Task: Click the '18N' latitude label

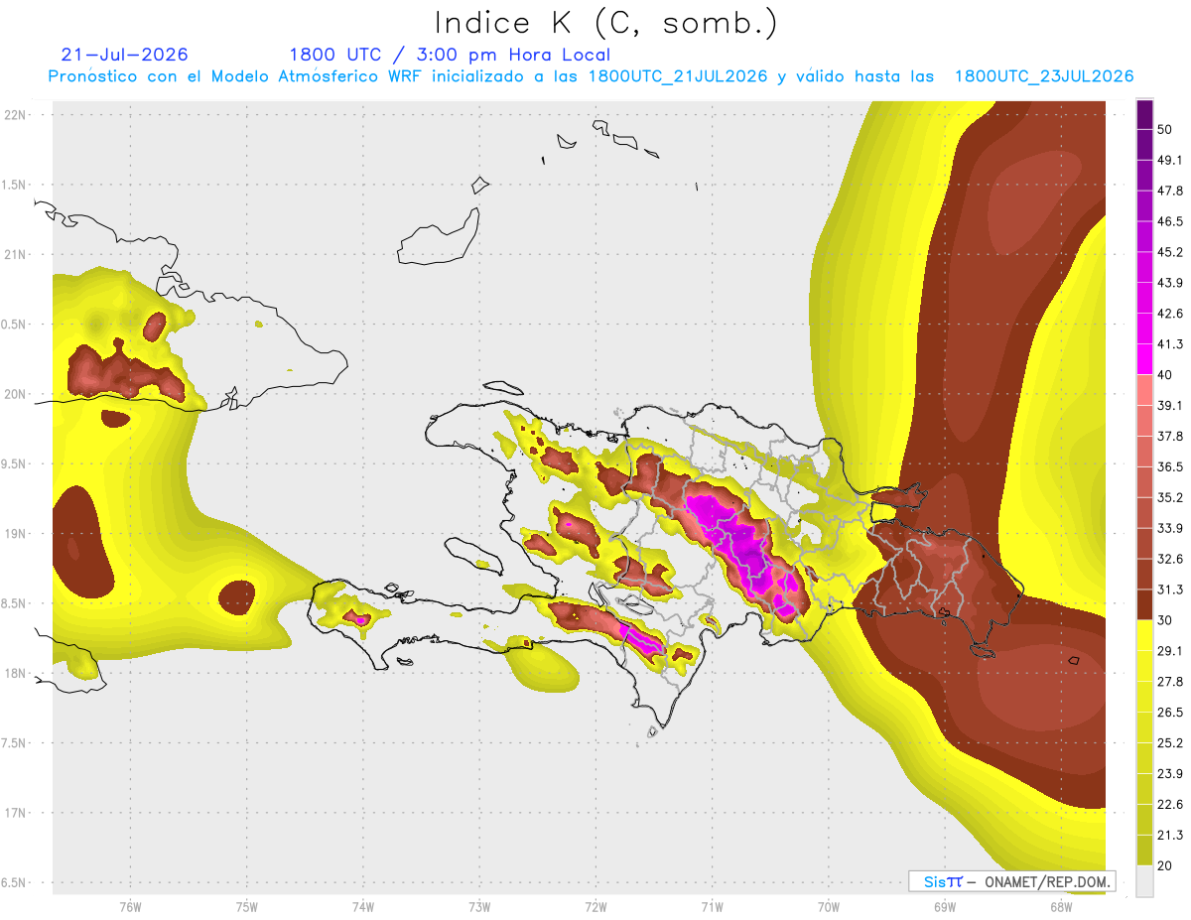Action: coord(14,674)
